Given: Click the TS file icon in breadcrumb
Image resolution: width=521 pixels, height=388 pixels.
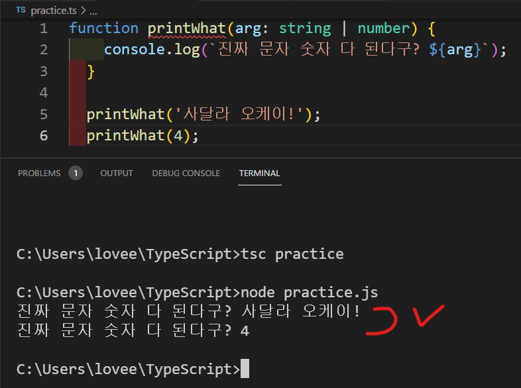Looking at the screenshot, I should pyautogui.click(x=21, y=10).
